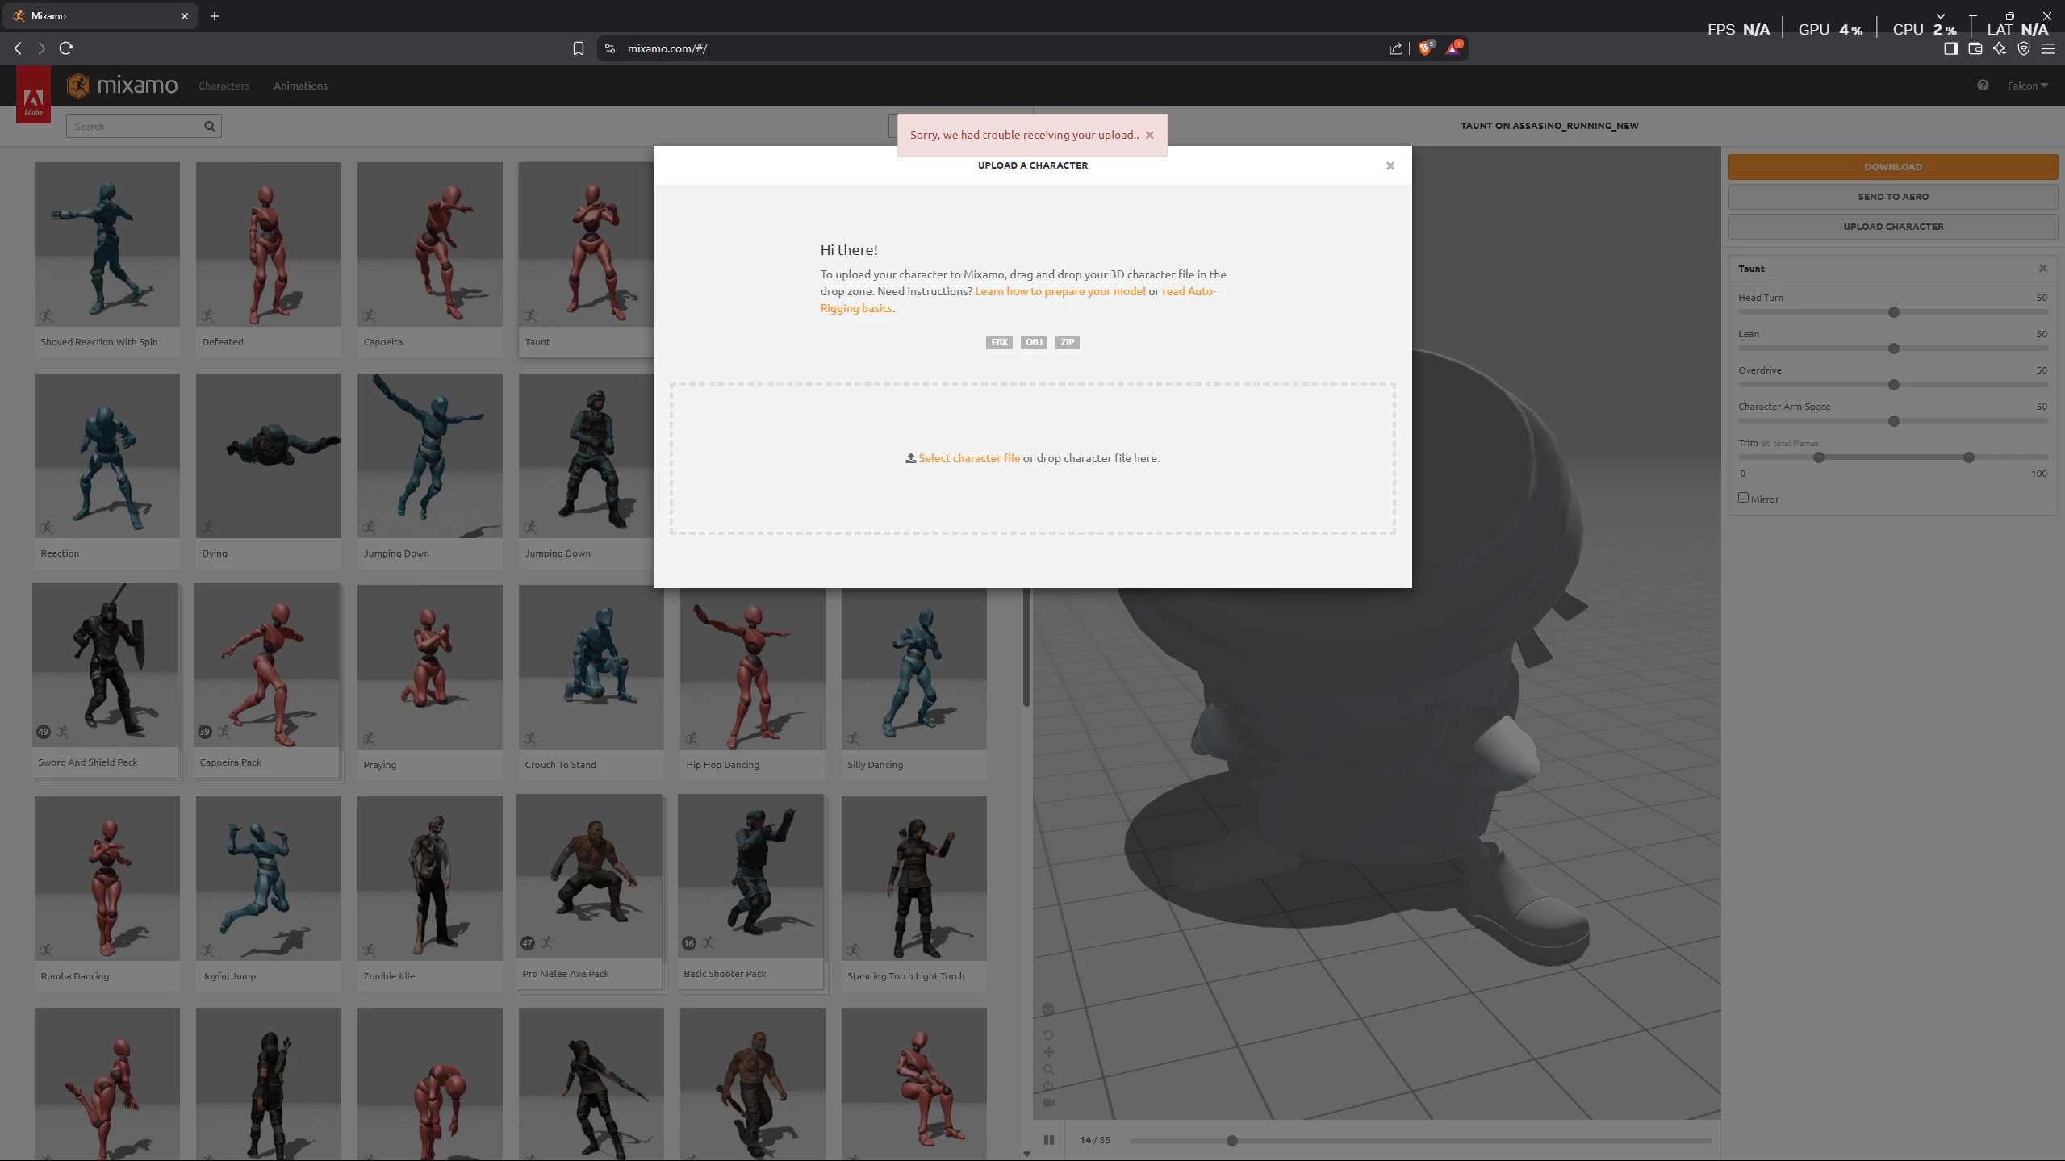The width and height of the screenshot is (2065, 1161).
Task: Enable the Mirror checkbox
Action: [x=1743, y=498]
